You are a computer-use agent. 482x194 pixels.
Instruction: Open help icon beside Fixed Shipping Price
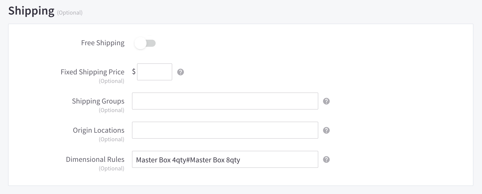(180, 72)
